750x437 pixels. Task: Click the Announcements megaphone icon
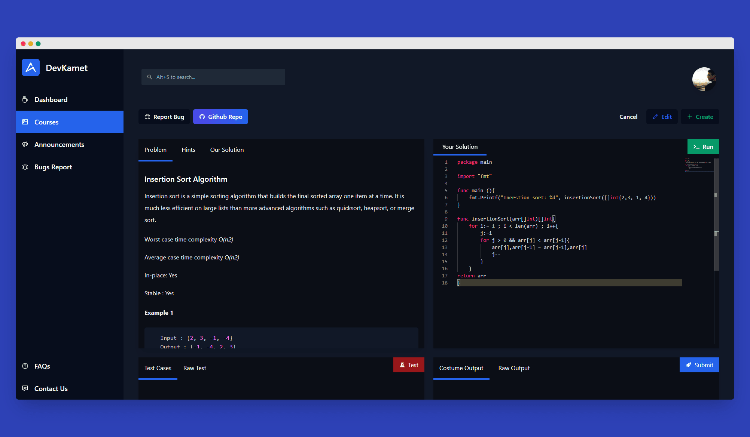click(25, 145)
